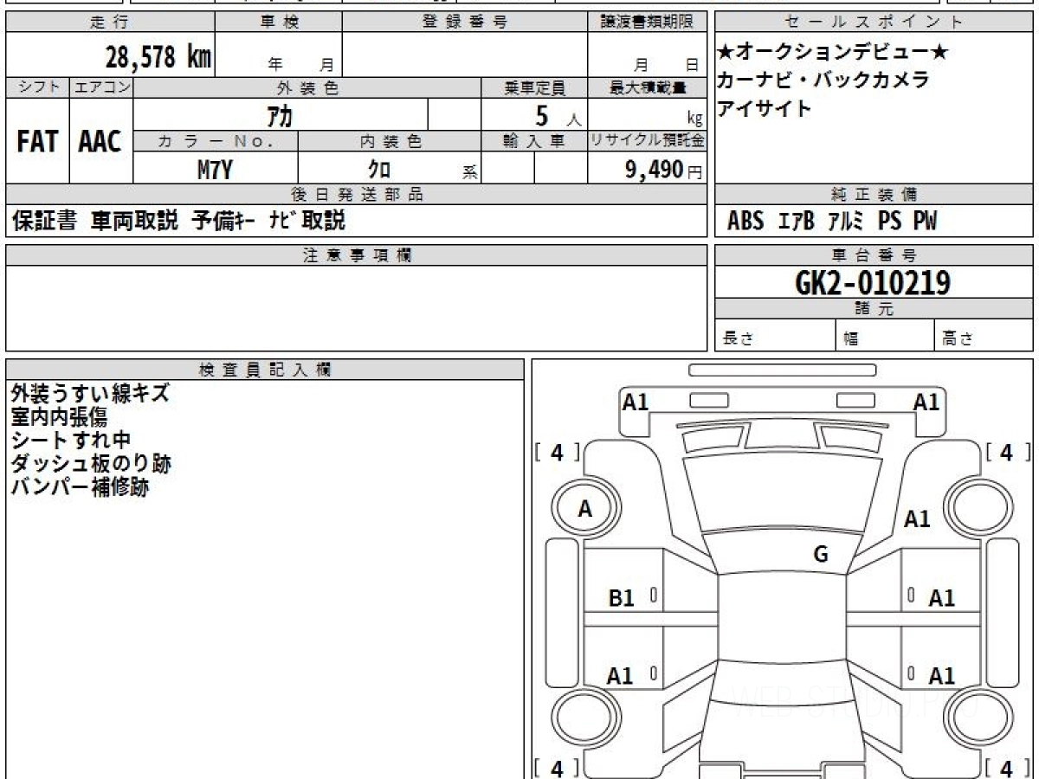The width and height of the screenshot is (1039, 779).
Task: Select the 室内内張傷 note
Action: [x=59, y=417]
